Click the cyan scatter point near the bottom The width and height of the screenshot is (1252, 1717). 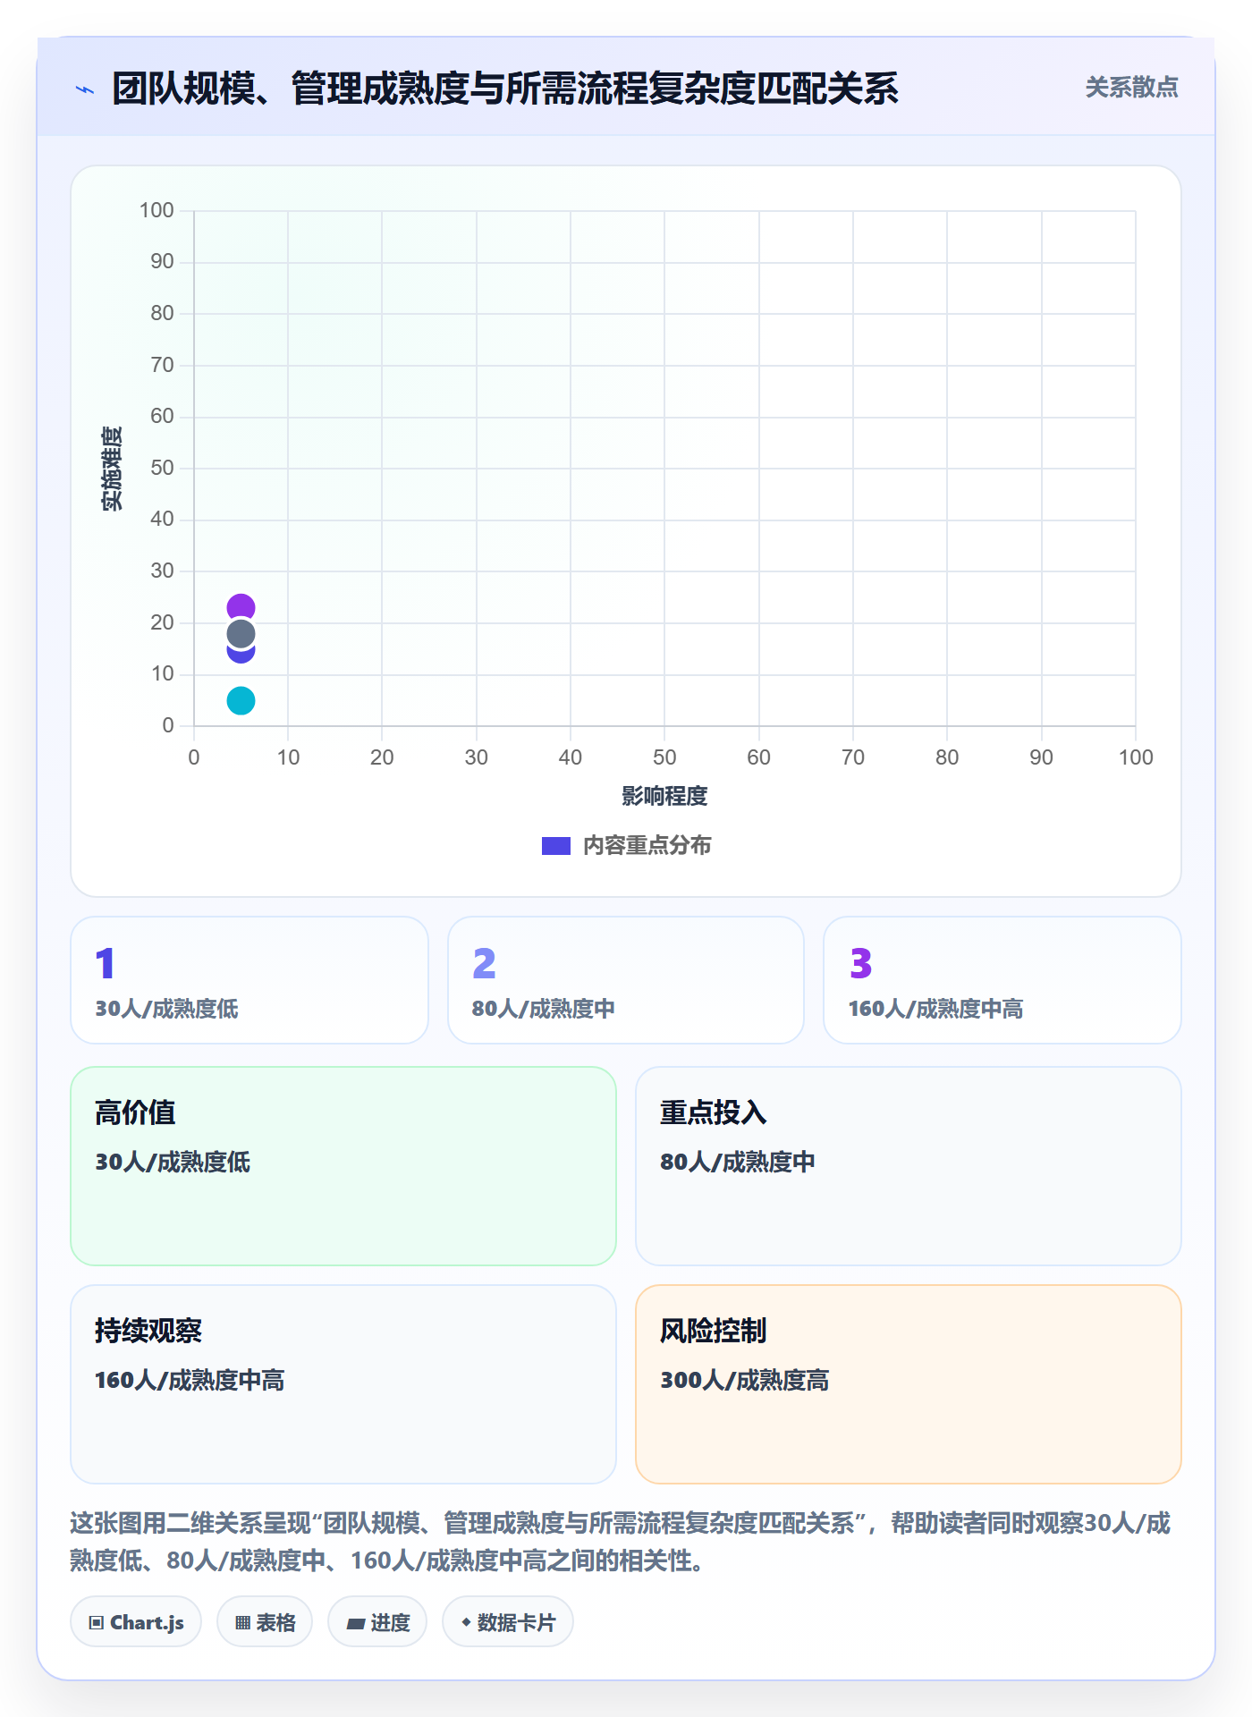coord(241,700)
